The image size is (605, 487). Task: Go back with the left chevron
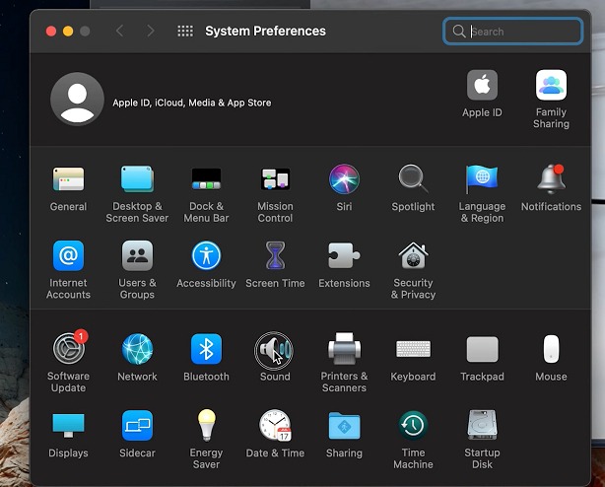119,31
